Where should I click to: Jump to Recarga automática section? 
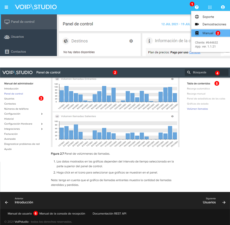198,89
